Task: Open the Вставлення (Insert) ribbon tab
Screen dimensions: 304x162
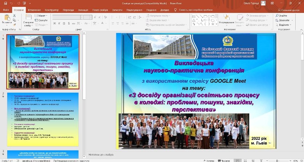Action: (34, 10)
